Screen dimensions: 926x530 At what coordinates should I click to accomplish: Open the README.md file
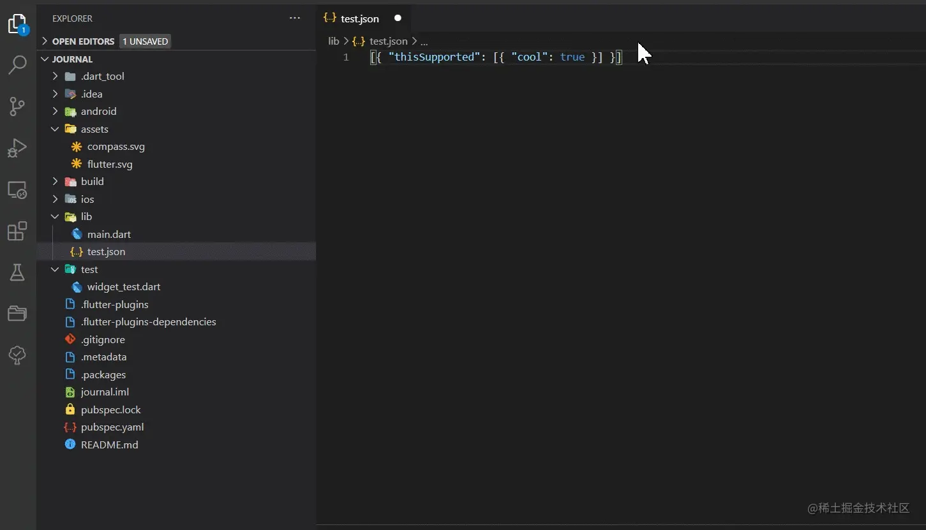(110, 445)
